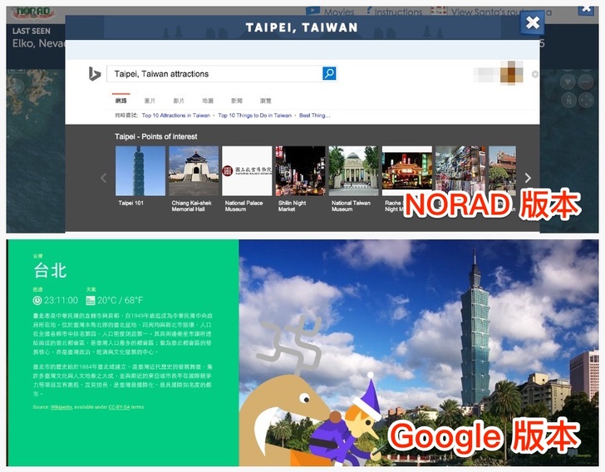Select the Taipei 101 thumbnail
The width and height of the screenshot is (605, 472).
pos(140,171)
